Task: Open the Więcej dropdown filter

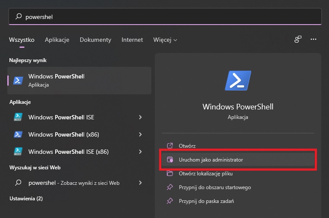Action: click(x=165, y=40)
